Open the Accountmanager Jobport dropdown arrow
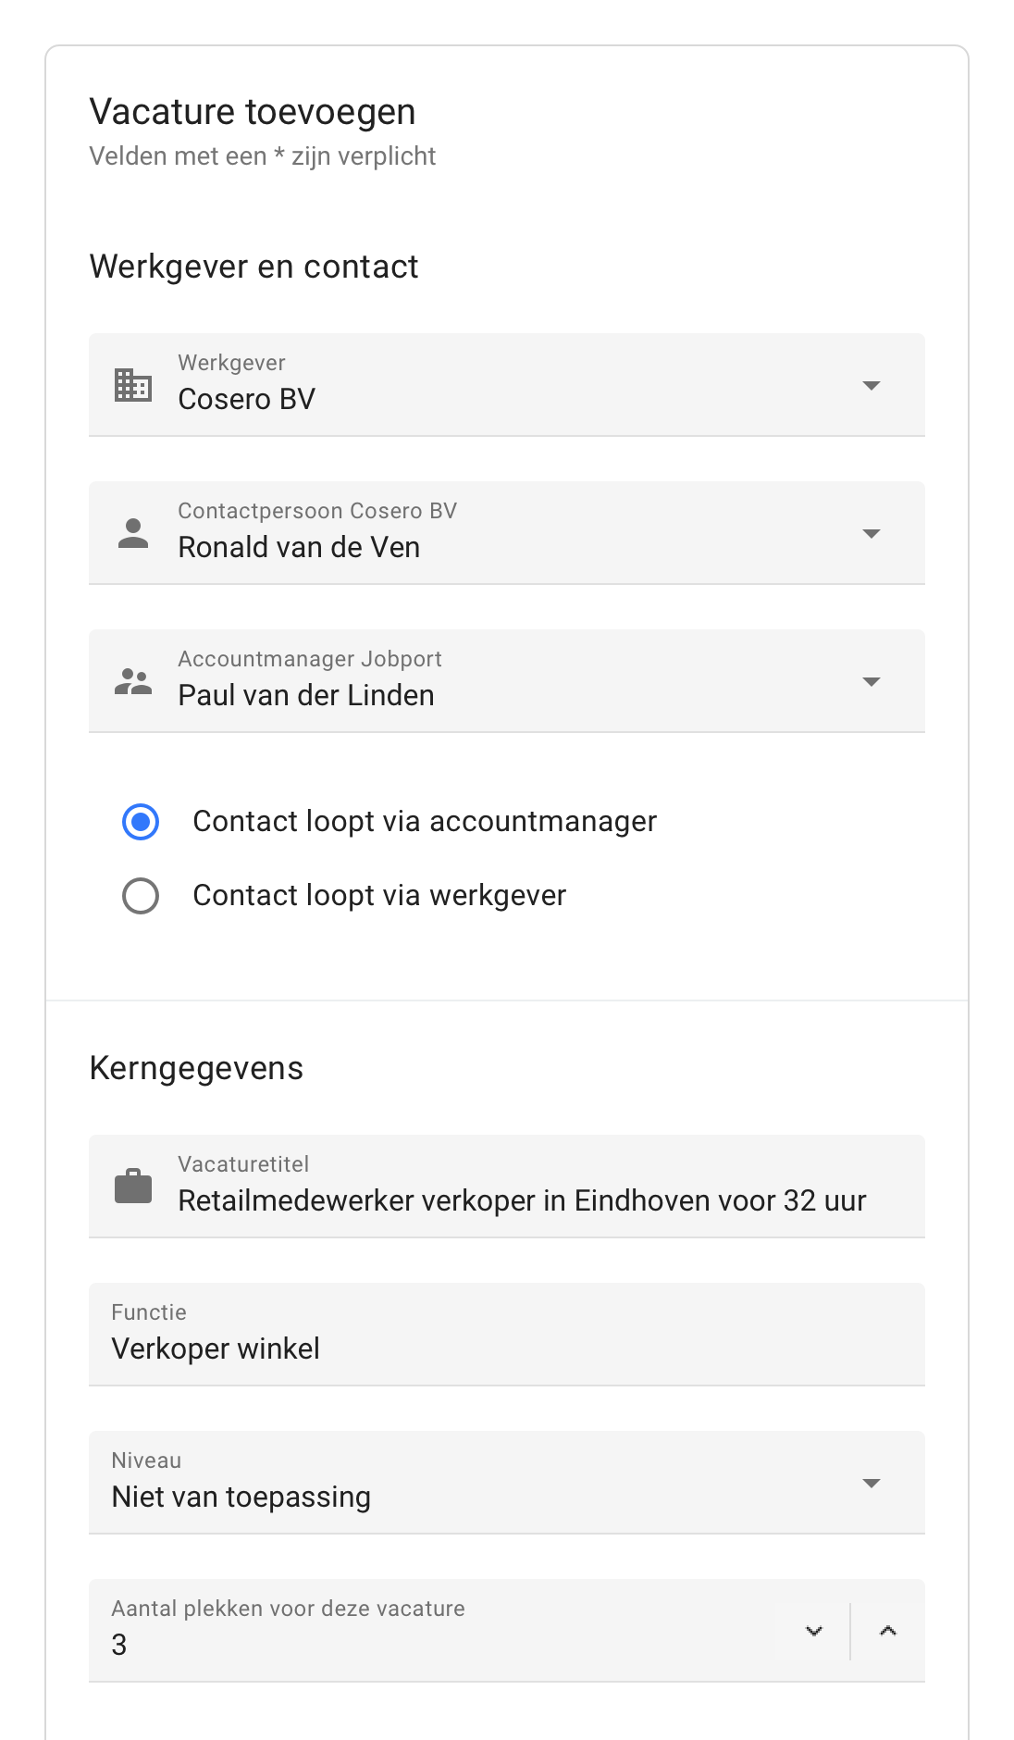 (x=871, y=681)
